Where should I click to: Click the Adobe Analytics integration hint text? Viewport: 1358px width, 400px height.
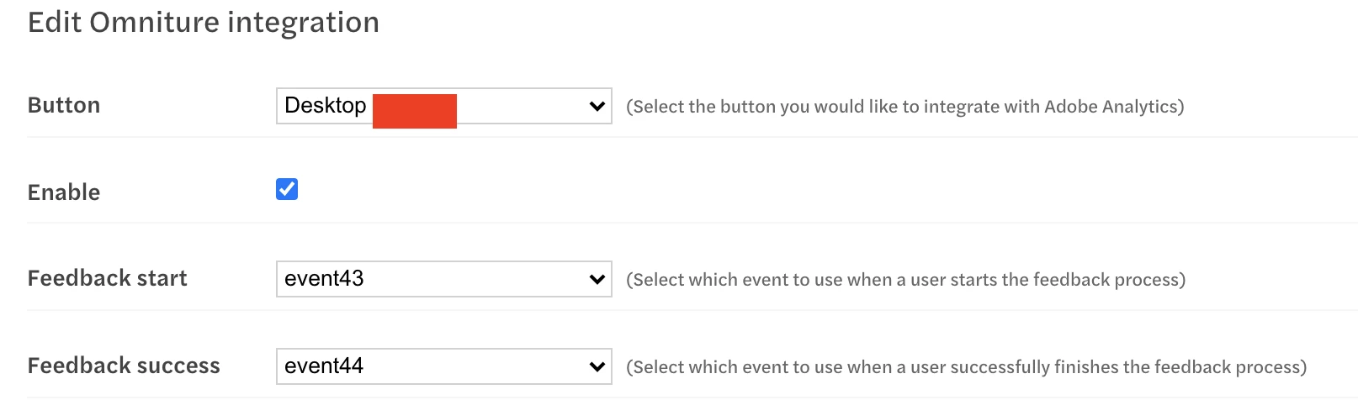pos(904,107)
